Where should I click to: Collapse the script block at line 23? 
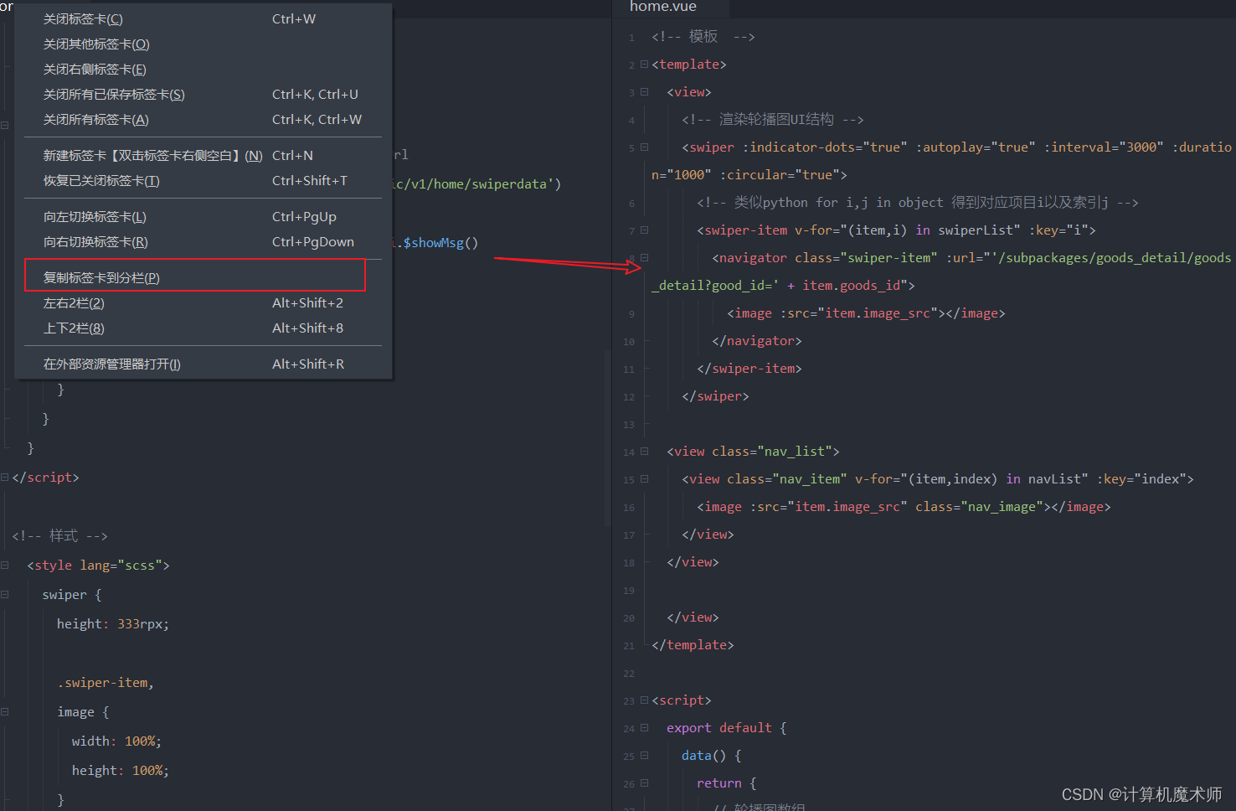[644, 700]
